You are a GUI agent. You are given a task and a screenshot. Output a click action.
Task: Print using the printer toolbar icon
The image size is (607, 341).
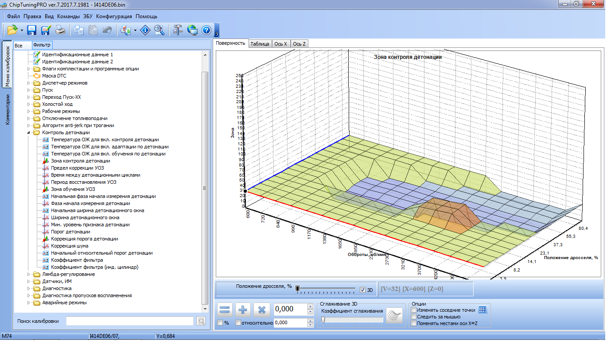(x=60, y=30)
